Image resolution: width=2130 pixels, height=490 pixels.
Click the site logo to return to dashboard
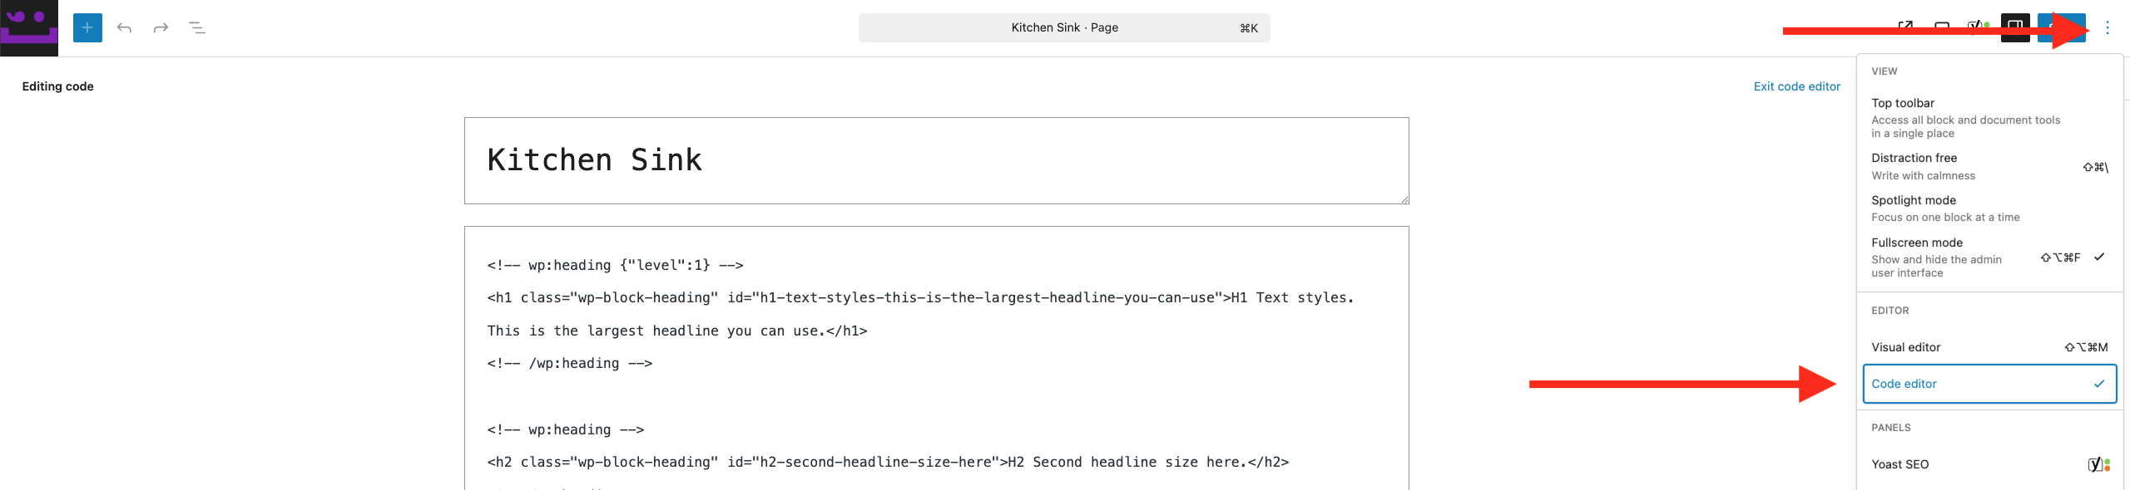tap(28, 27)
